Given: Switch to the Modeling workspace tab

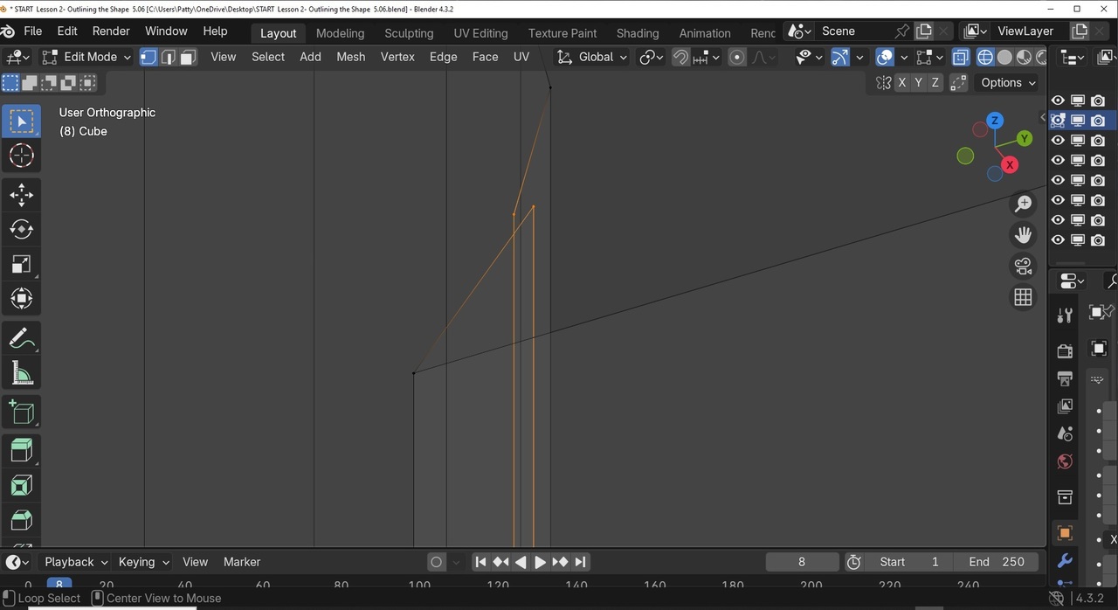Looking at the screenshot, I should pyautogui.click(x=340, y=33).
